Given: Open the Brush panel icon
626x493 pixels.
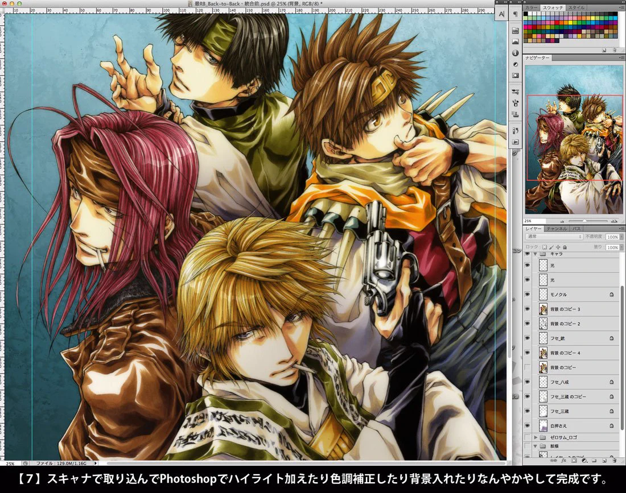Looking at the screenshot, I should click(x=515, y=103).
